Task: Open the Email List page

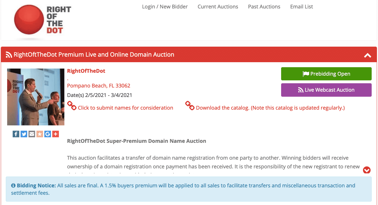Action: pyautogui.click(x=301, y=7)
